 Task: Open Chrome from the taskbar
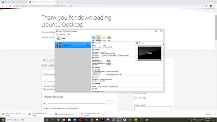coord(58,120)
